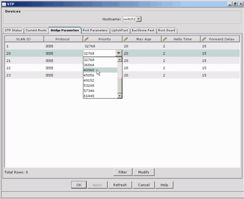Choose 32768 from the priority list

100,60
